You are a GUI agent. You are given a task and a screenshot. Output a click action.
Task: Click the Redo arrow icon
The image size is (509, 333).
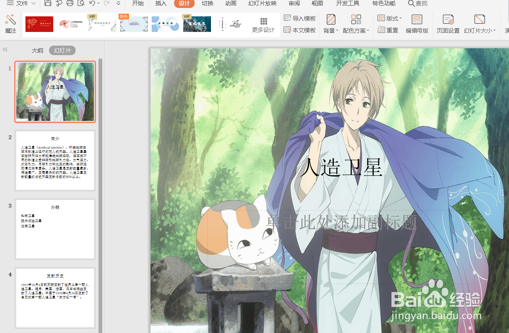click(x=106, y=3)
